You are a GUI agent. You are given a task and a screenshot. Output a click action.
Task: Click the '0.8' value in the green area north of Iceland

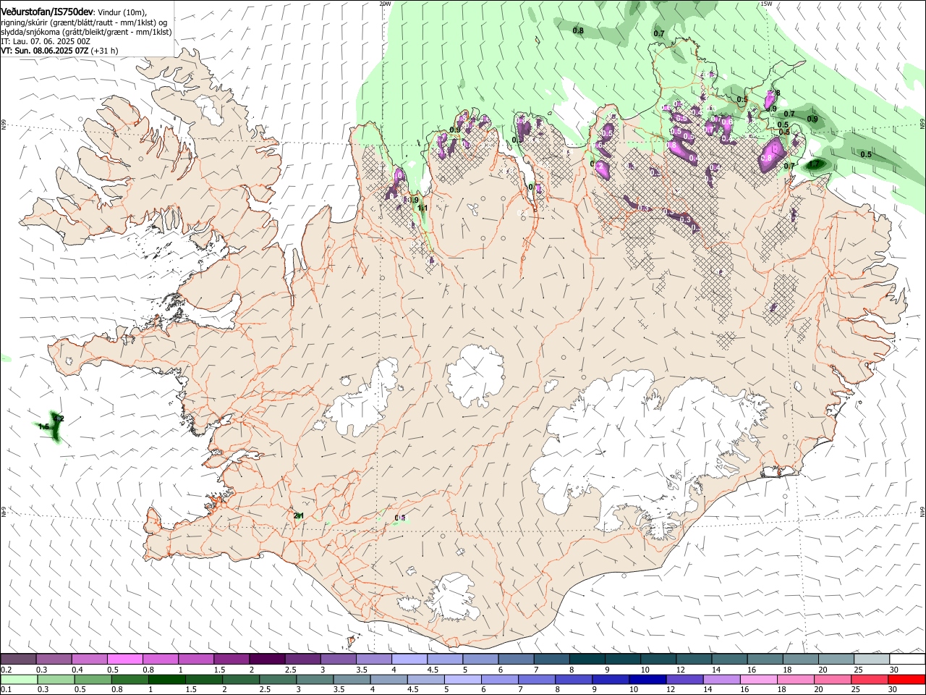pos(578,30)
